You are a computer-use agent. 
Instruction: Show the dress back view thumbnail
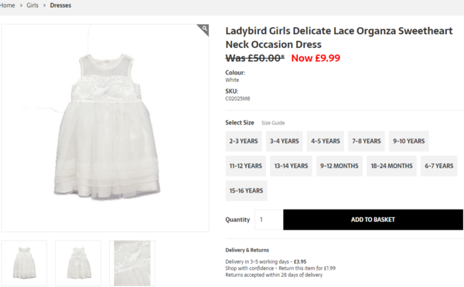tap(78, 263)
